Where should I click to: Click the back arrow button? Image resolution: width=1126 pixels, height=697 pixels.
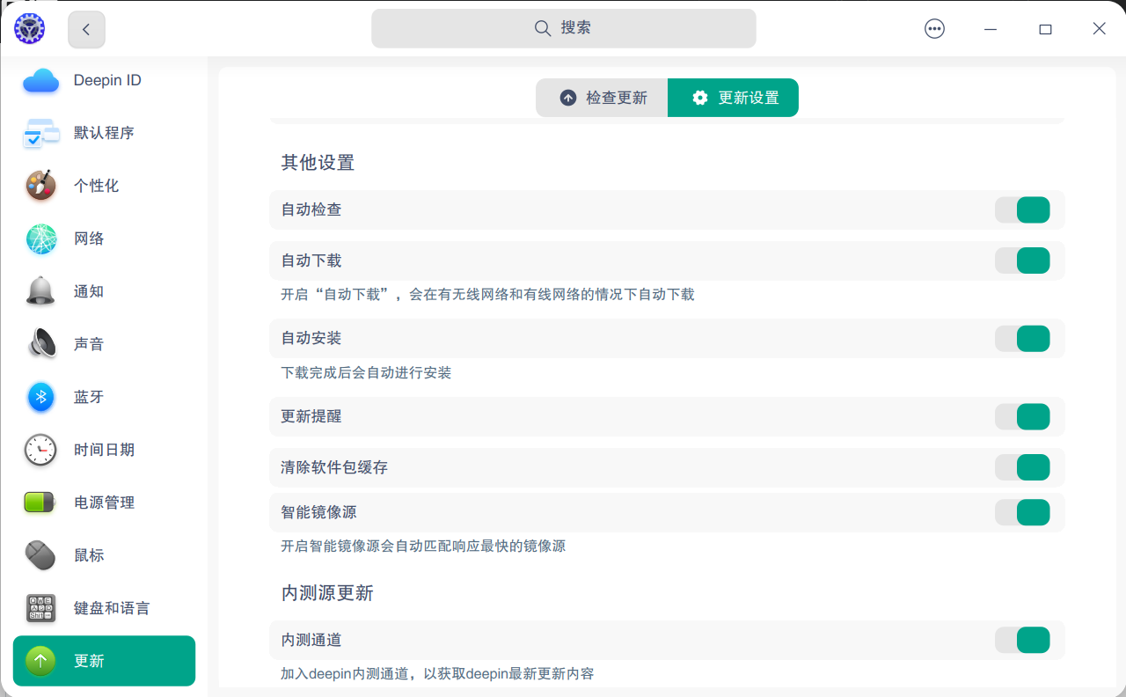point(86,28)
